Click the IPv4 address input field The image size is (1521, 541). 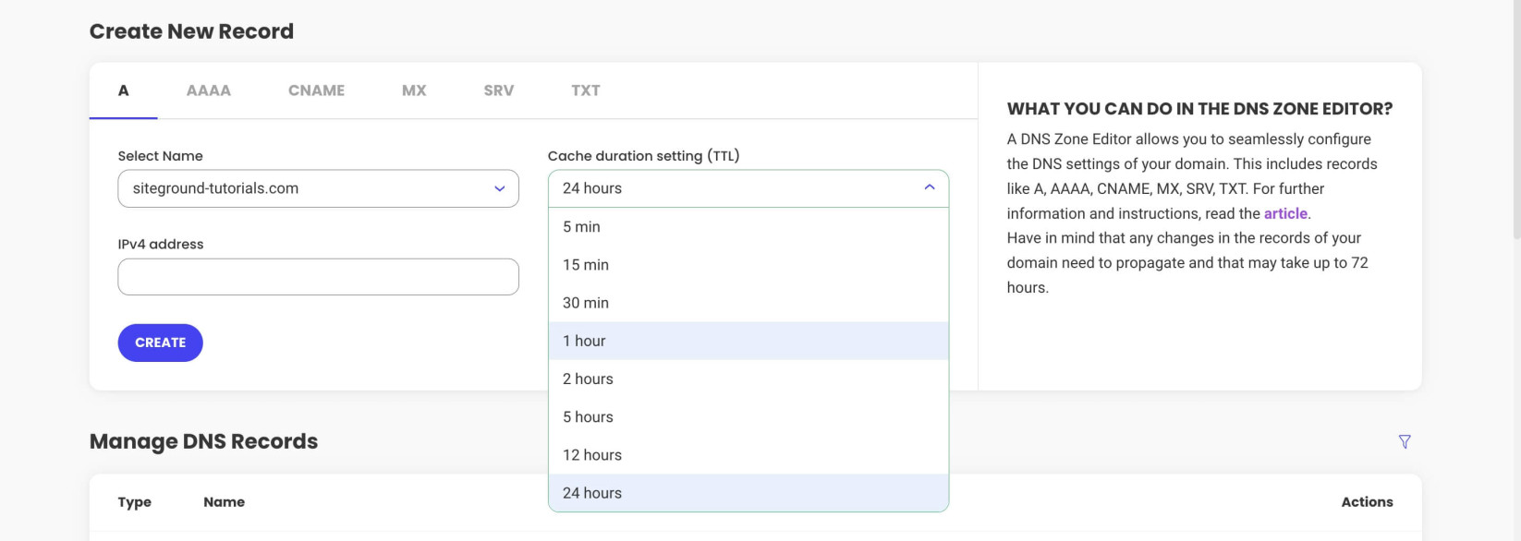[x=318, y=277]
